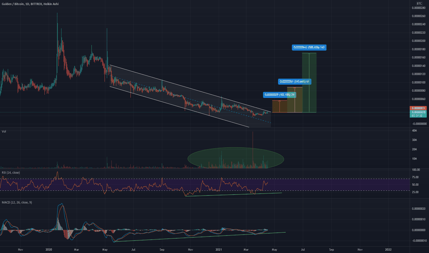The image size is (429, 253).
Task: Select the blue 508% price range label
Action: pos(309,47)
